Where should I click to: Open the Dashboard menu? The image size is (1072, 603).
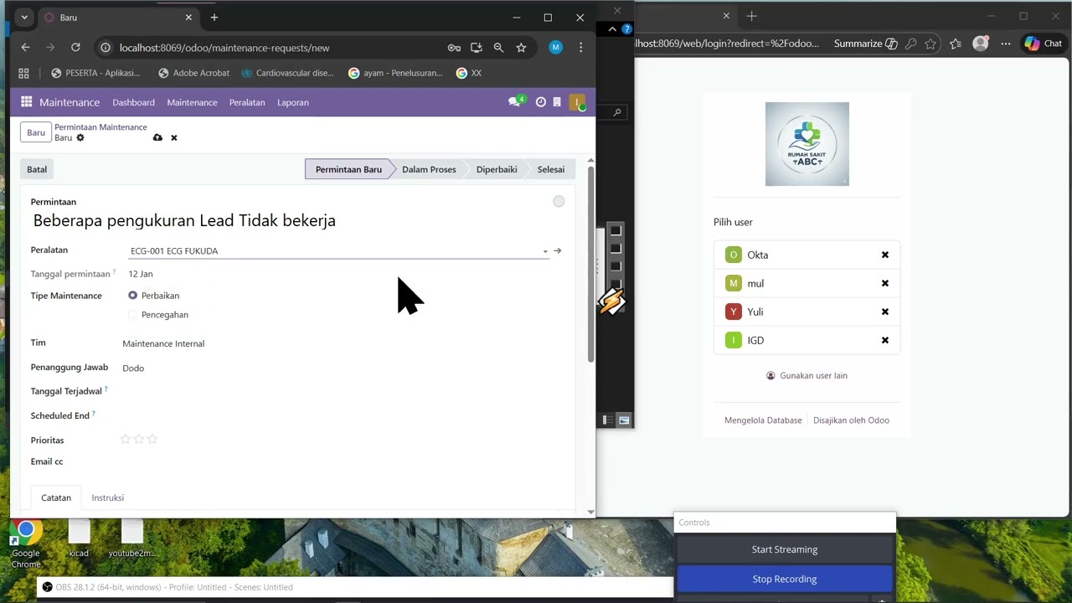tap(134, 102)
